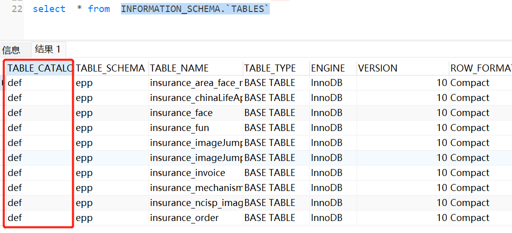
Task: Click the select keyword on line 22
Action: point(49,9)
